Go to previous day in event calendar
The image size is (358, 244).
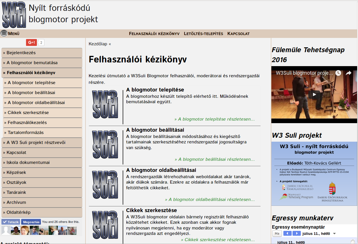pyautogui.click(x=287, y=233)
